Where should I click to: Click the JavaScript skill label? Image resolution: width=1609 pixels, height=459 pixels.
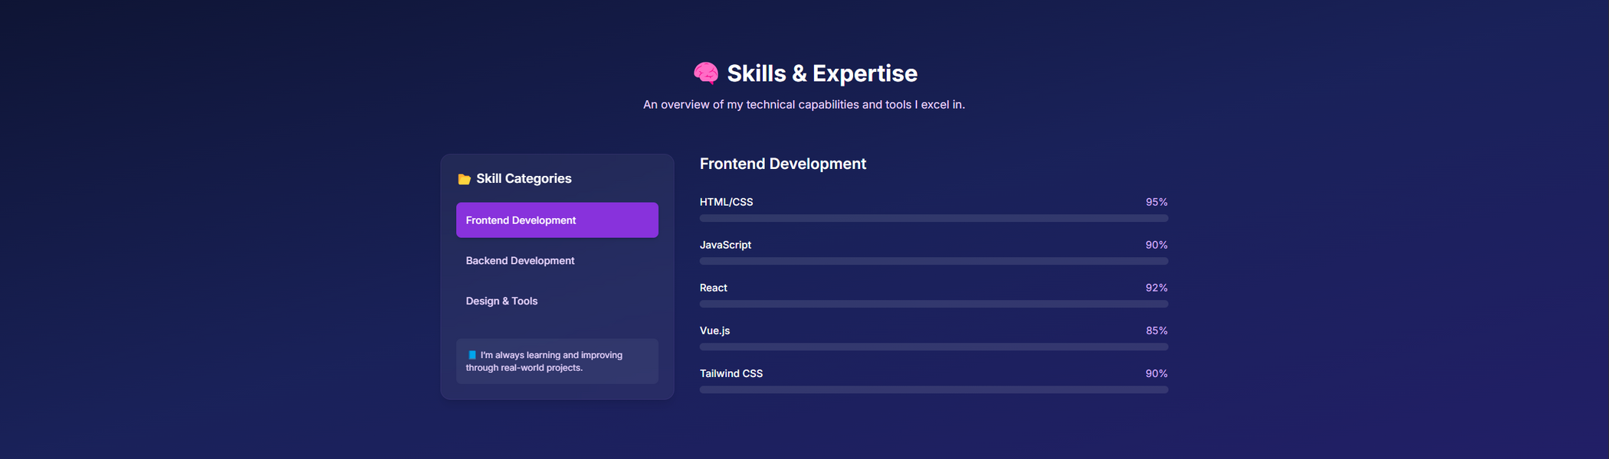pyautogui.click(x=724, y=245)
